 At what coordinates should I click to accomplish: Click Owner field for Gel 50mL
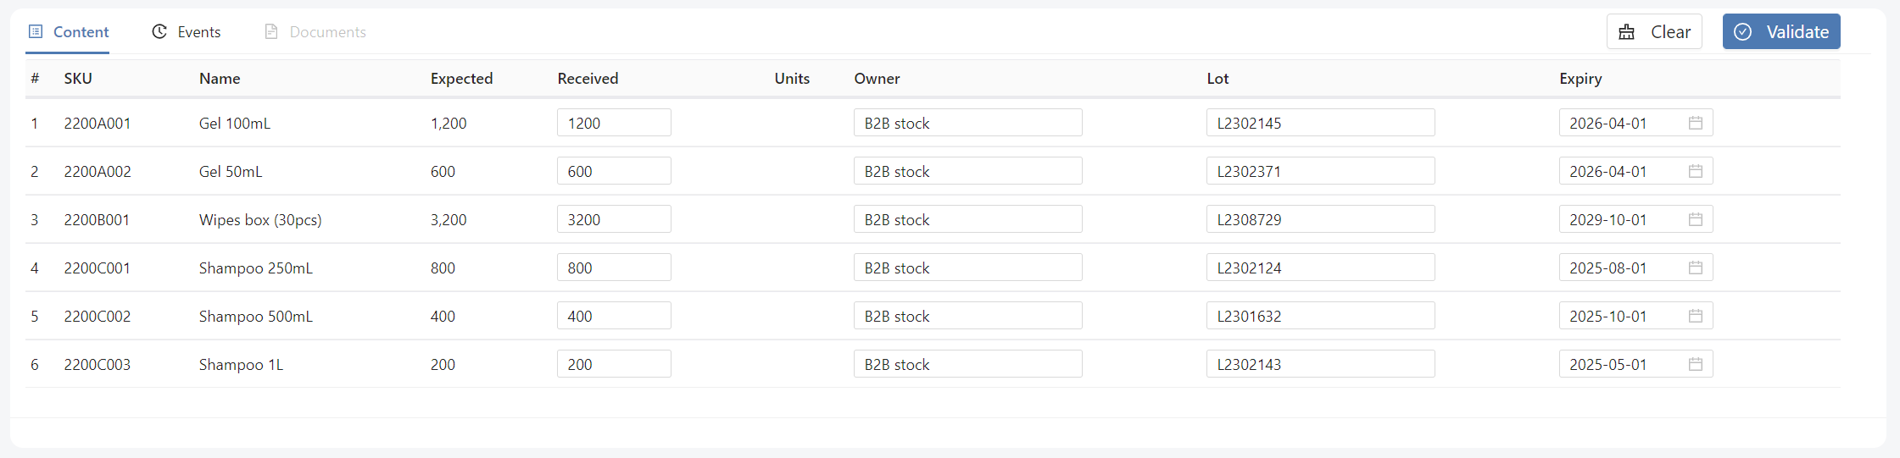click(x=967, y=171)
